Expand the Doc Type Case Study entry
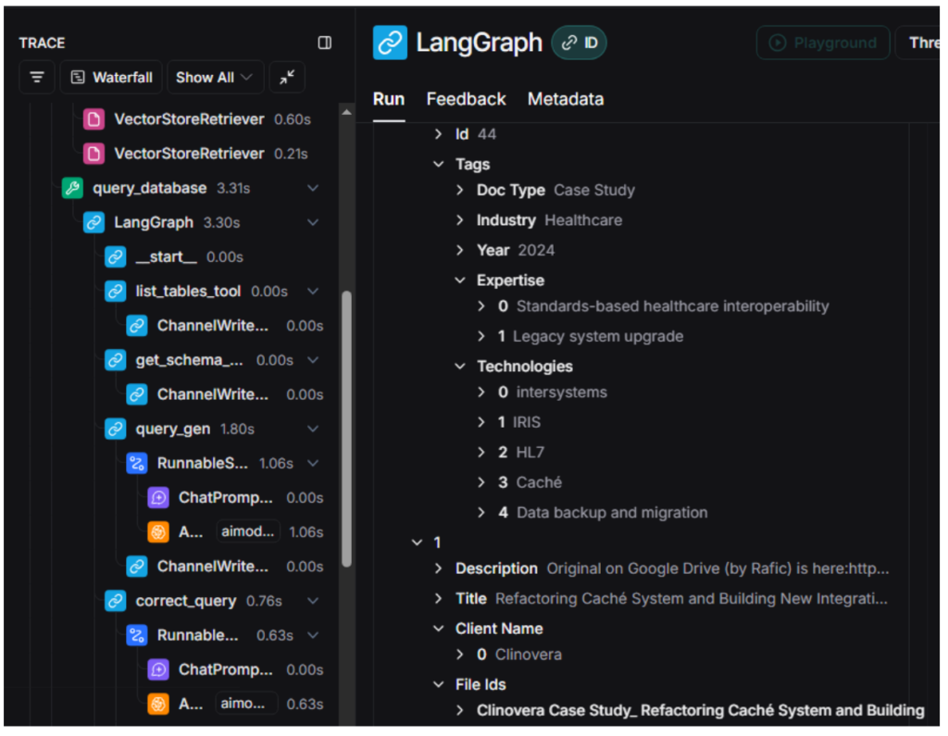Viewport: 948px width, 736px height. coord(460,190)
